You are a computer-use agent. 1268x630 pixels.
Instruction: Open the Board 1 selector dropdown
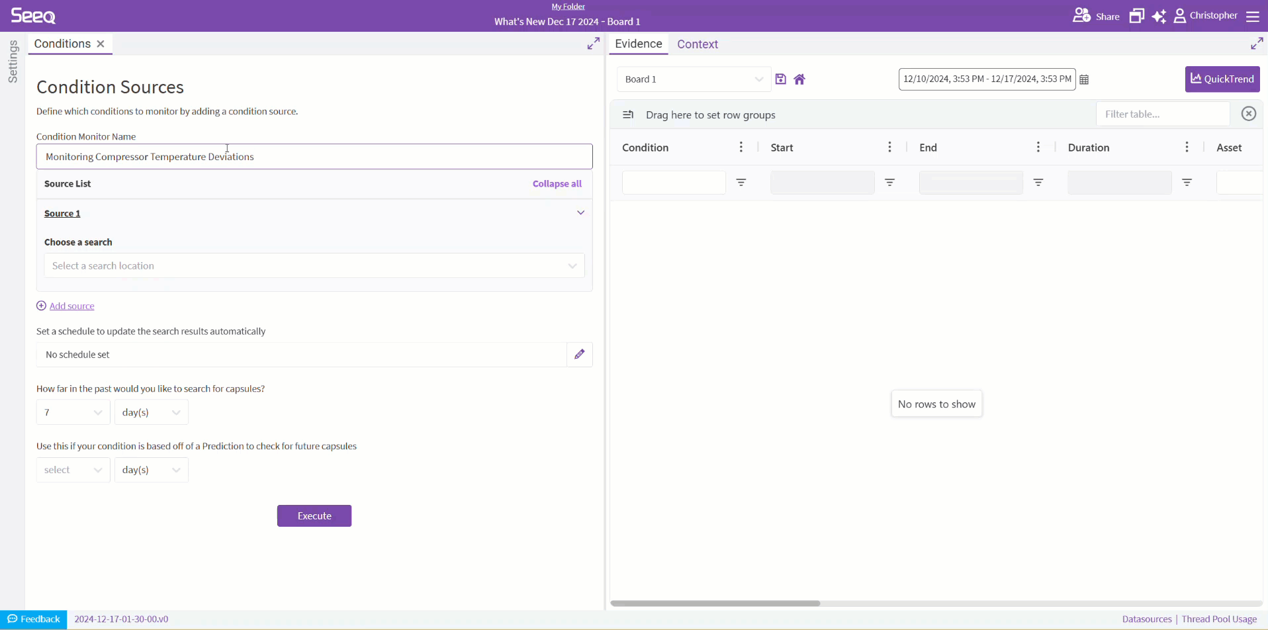pos(694,79)
